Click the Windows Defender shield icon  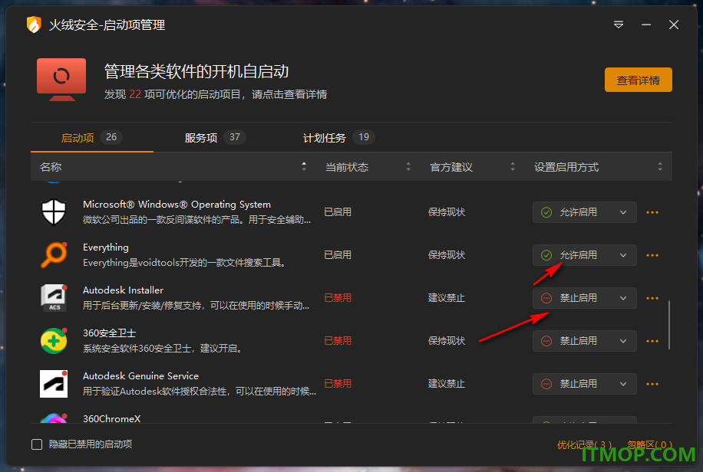click(54, 211)
